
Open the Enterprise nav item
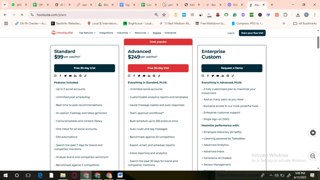(x=170, y=33)
